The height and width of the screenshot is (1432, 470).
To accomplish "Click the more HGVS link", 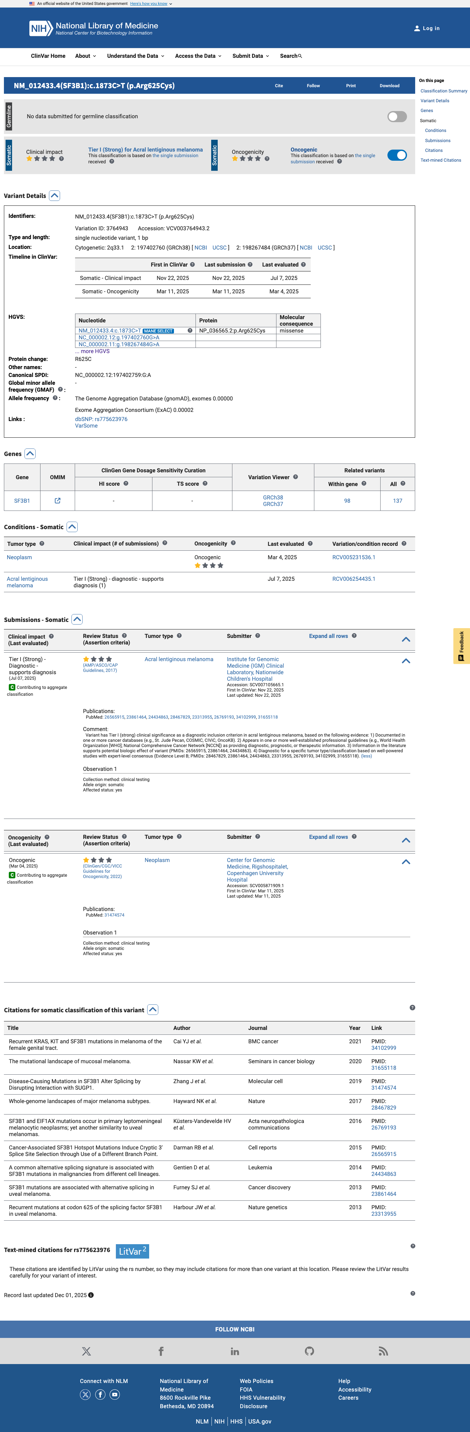I will pyautogui.click(x=92, y=351).
